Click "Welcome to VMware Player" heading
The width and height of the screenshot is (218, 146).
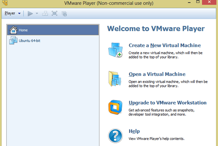click(x=156, y=28)
